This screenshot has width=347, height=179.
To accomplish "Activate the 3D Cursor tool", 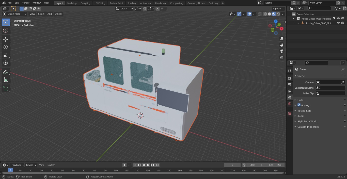I will (x=6, y=30).
